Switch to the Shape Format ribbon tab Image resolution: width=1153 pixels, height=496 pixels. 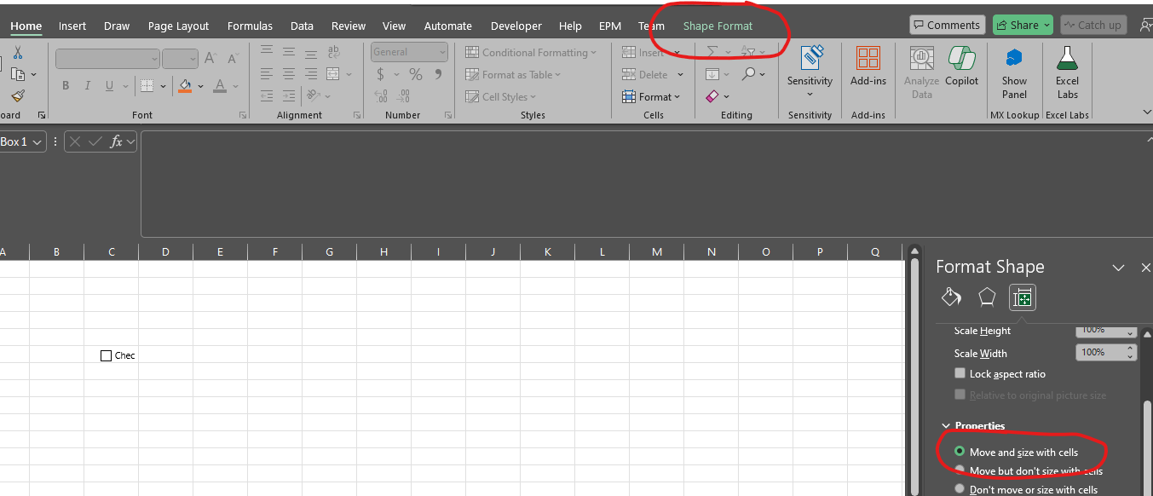(718, 26)
